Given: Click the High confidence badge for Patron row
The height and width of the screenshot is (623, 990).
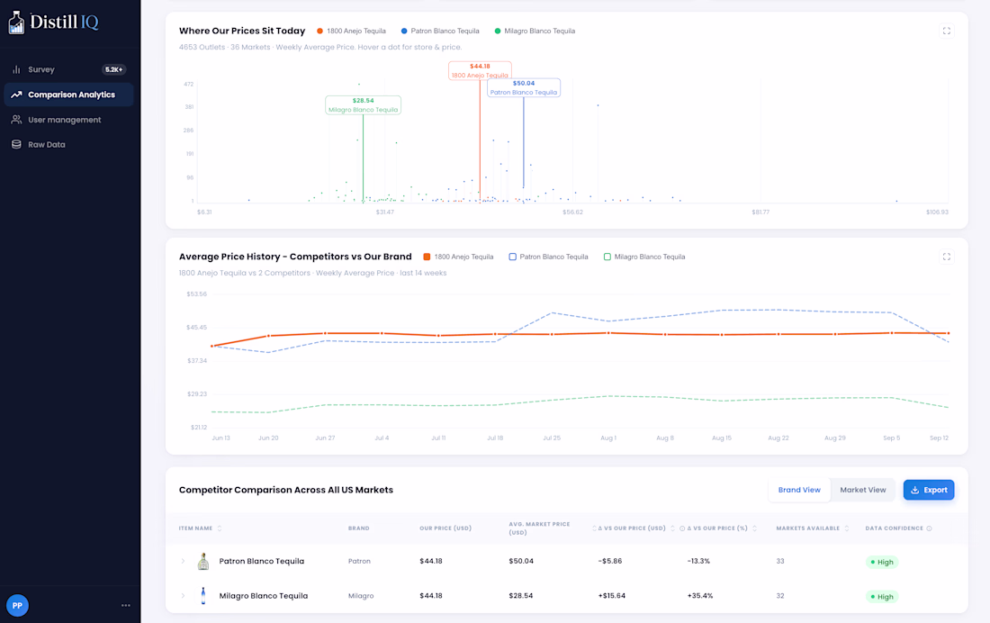Looking at the screenshot, I should point(882,563).
